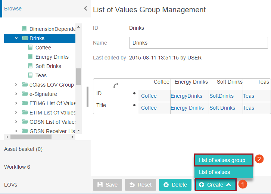Click the panel splitter drag handle
Viewport: 271px width, 194px height.
(x=88, y=97)
